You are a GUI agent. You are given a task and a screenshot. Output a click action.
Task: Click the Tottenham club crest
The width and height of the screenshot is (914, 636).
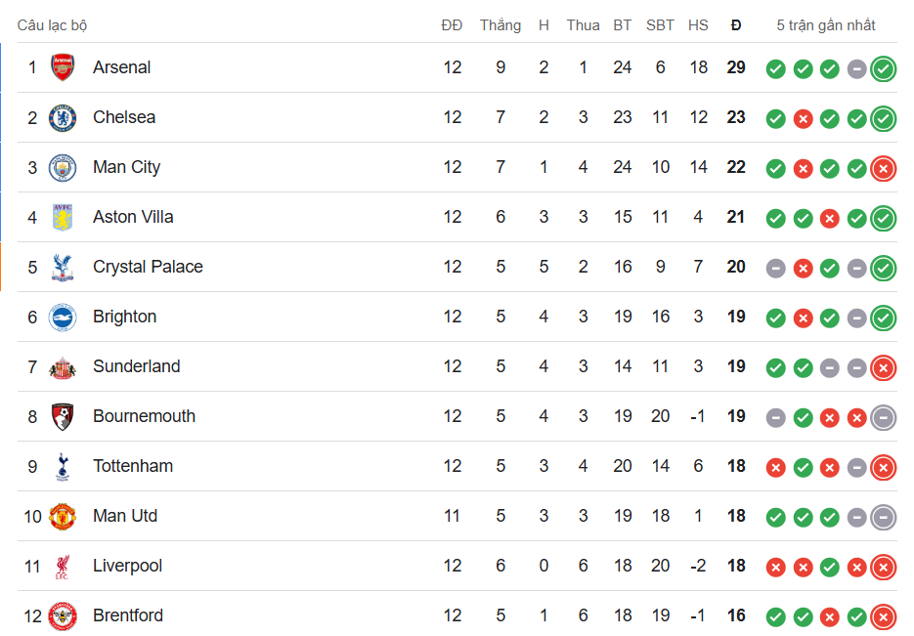pos(63,466)
